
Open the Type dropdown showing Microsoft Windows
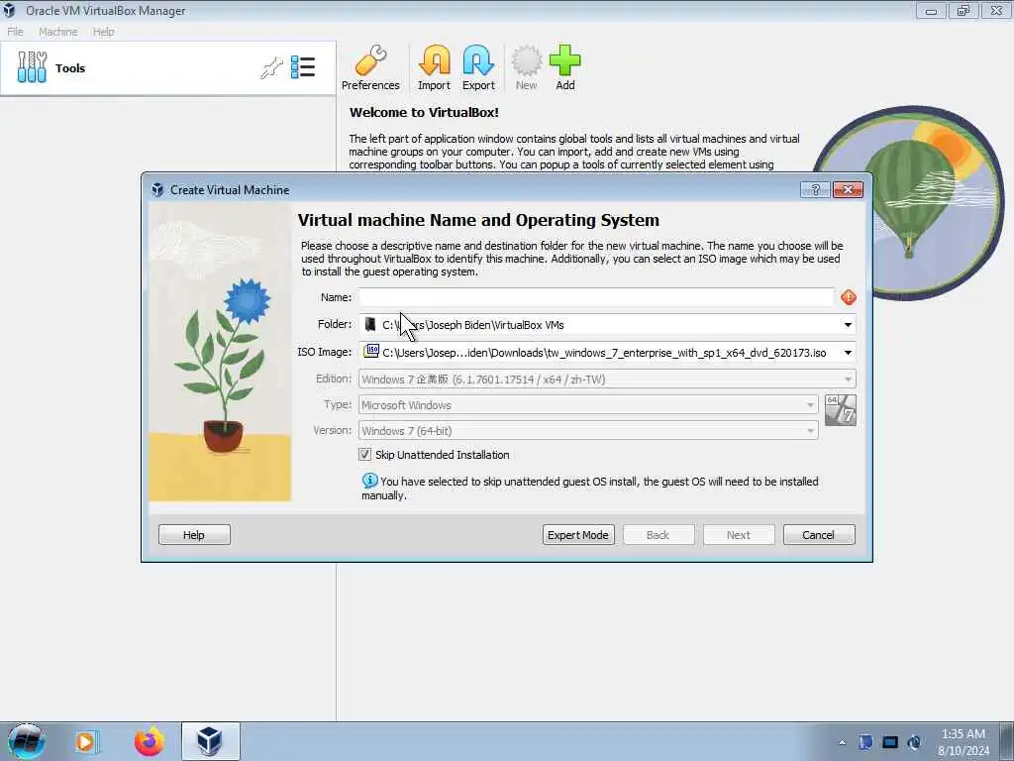[588, 405]
